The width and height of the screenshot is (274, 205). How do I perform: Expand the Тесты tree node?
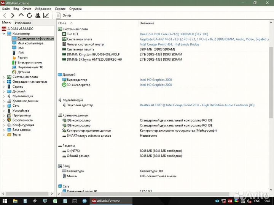coord(4,134)
